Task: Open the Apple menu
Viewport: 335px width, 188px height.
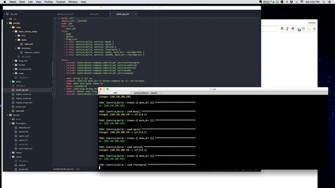Action: (x=5, y=2)
